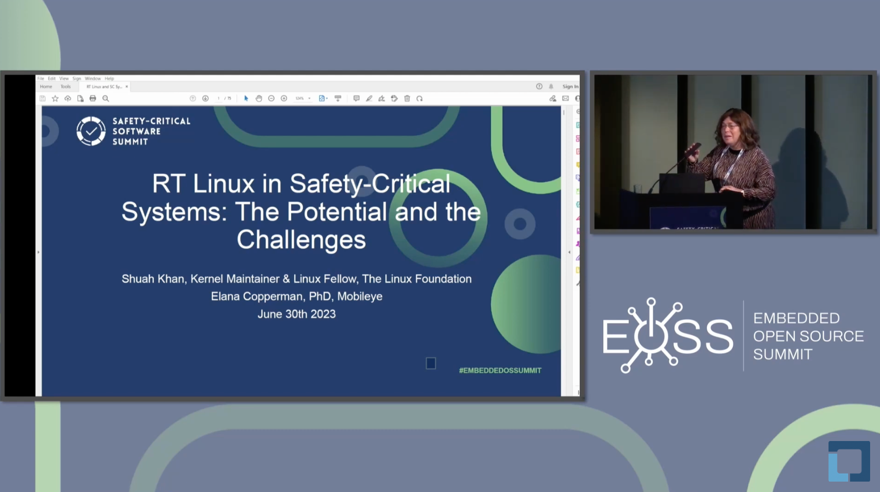This screenshot has height=492, width=880.
Task: Expand the left navigation pane arrow
Action: [x=38, y=252]
